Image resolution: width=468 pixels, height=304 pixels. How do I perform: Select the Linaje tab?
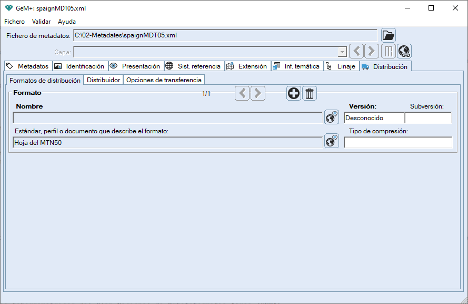(x=342, y=66)
